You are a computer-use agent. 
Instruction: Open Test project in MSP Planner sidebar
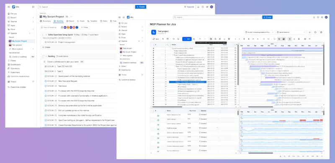click(x=127, y=48)
